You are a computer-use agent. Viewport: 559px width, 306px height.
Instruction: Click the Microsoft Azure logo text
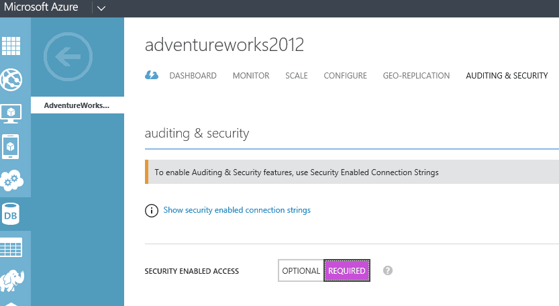click(x=41, y=7)
